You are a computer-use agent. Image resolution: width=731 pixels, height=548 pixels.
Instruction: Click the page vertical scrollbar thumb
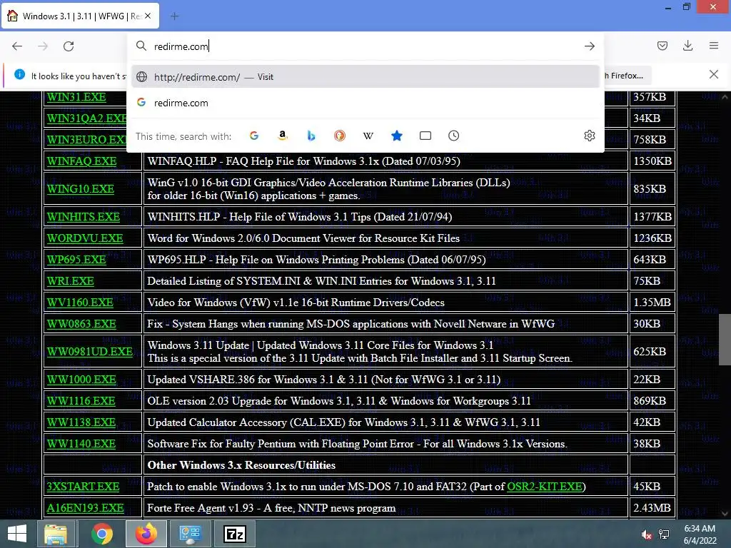coord(725,340)
